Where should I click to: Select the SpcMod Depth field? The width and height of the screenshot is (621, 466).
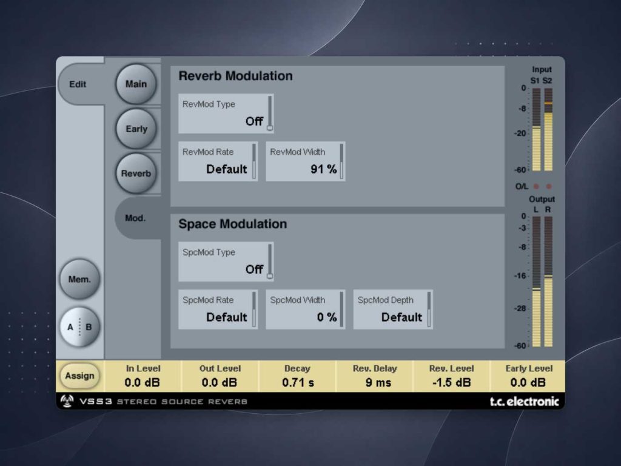pos(393,309)
